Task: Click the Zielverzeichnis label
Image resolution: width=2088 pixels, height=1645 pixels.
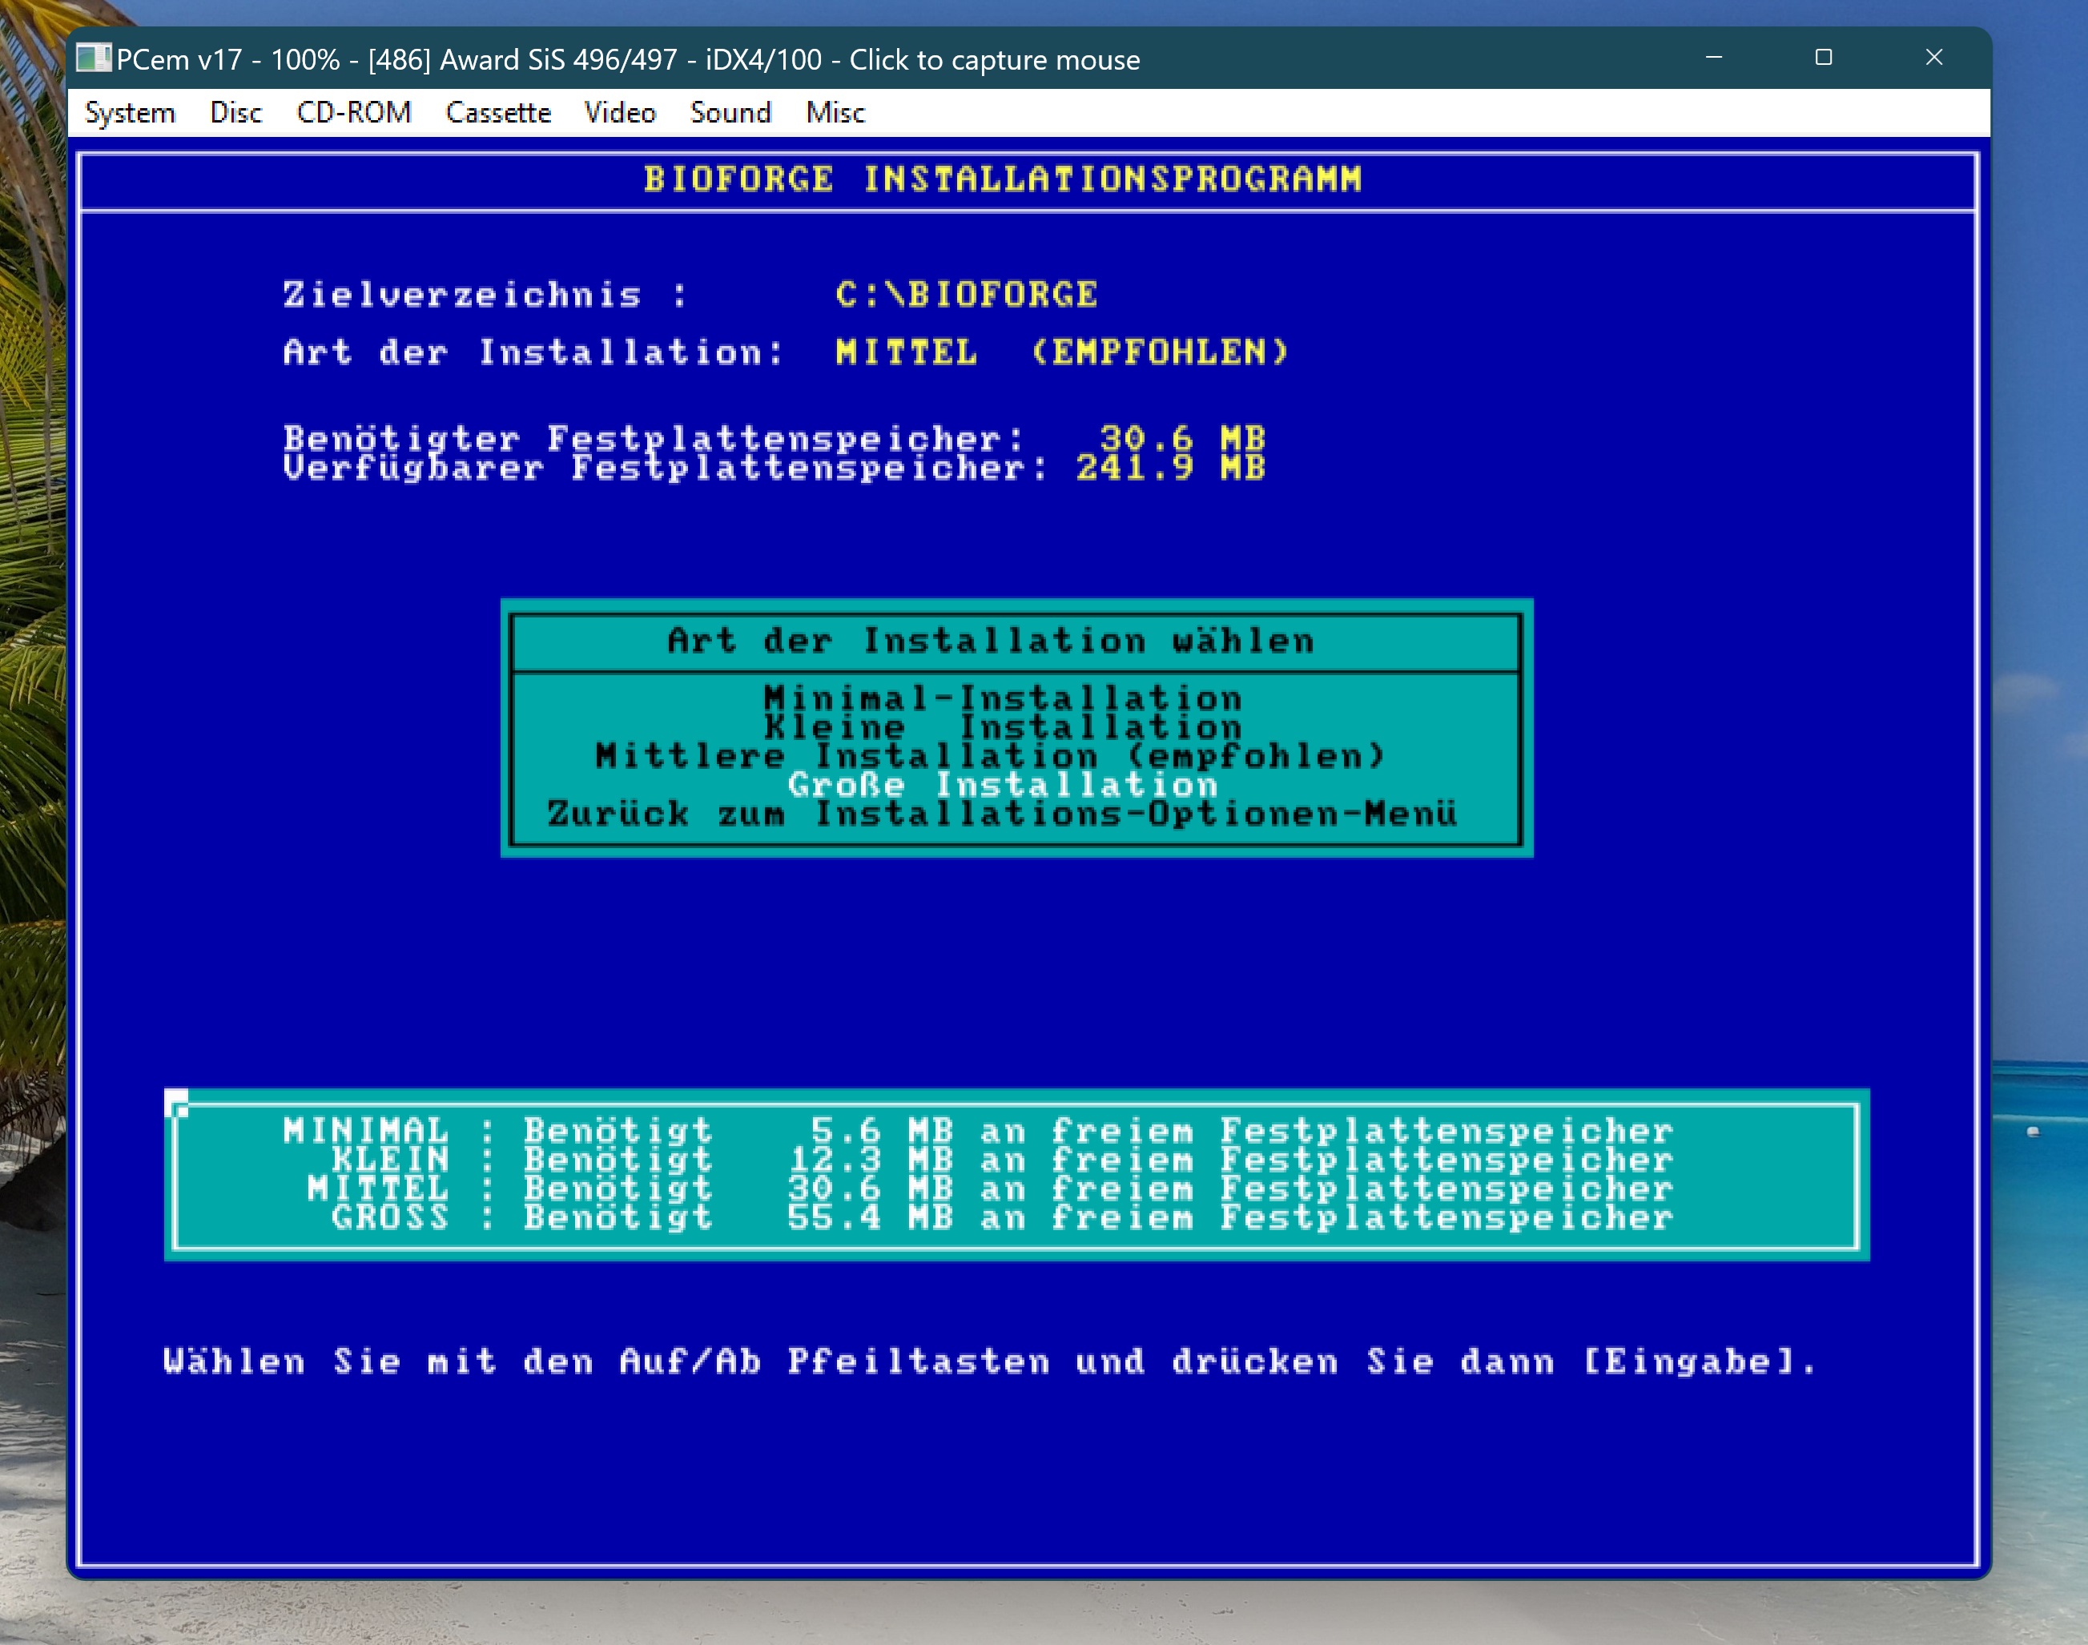Action: 486,294
